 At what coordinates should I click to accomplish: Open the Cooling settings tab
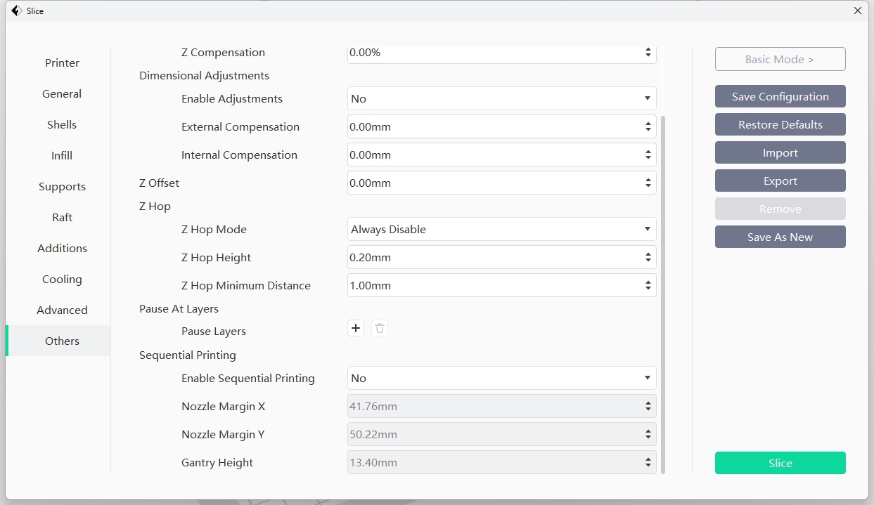tap(62, 280)
